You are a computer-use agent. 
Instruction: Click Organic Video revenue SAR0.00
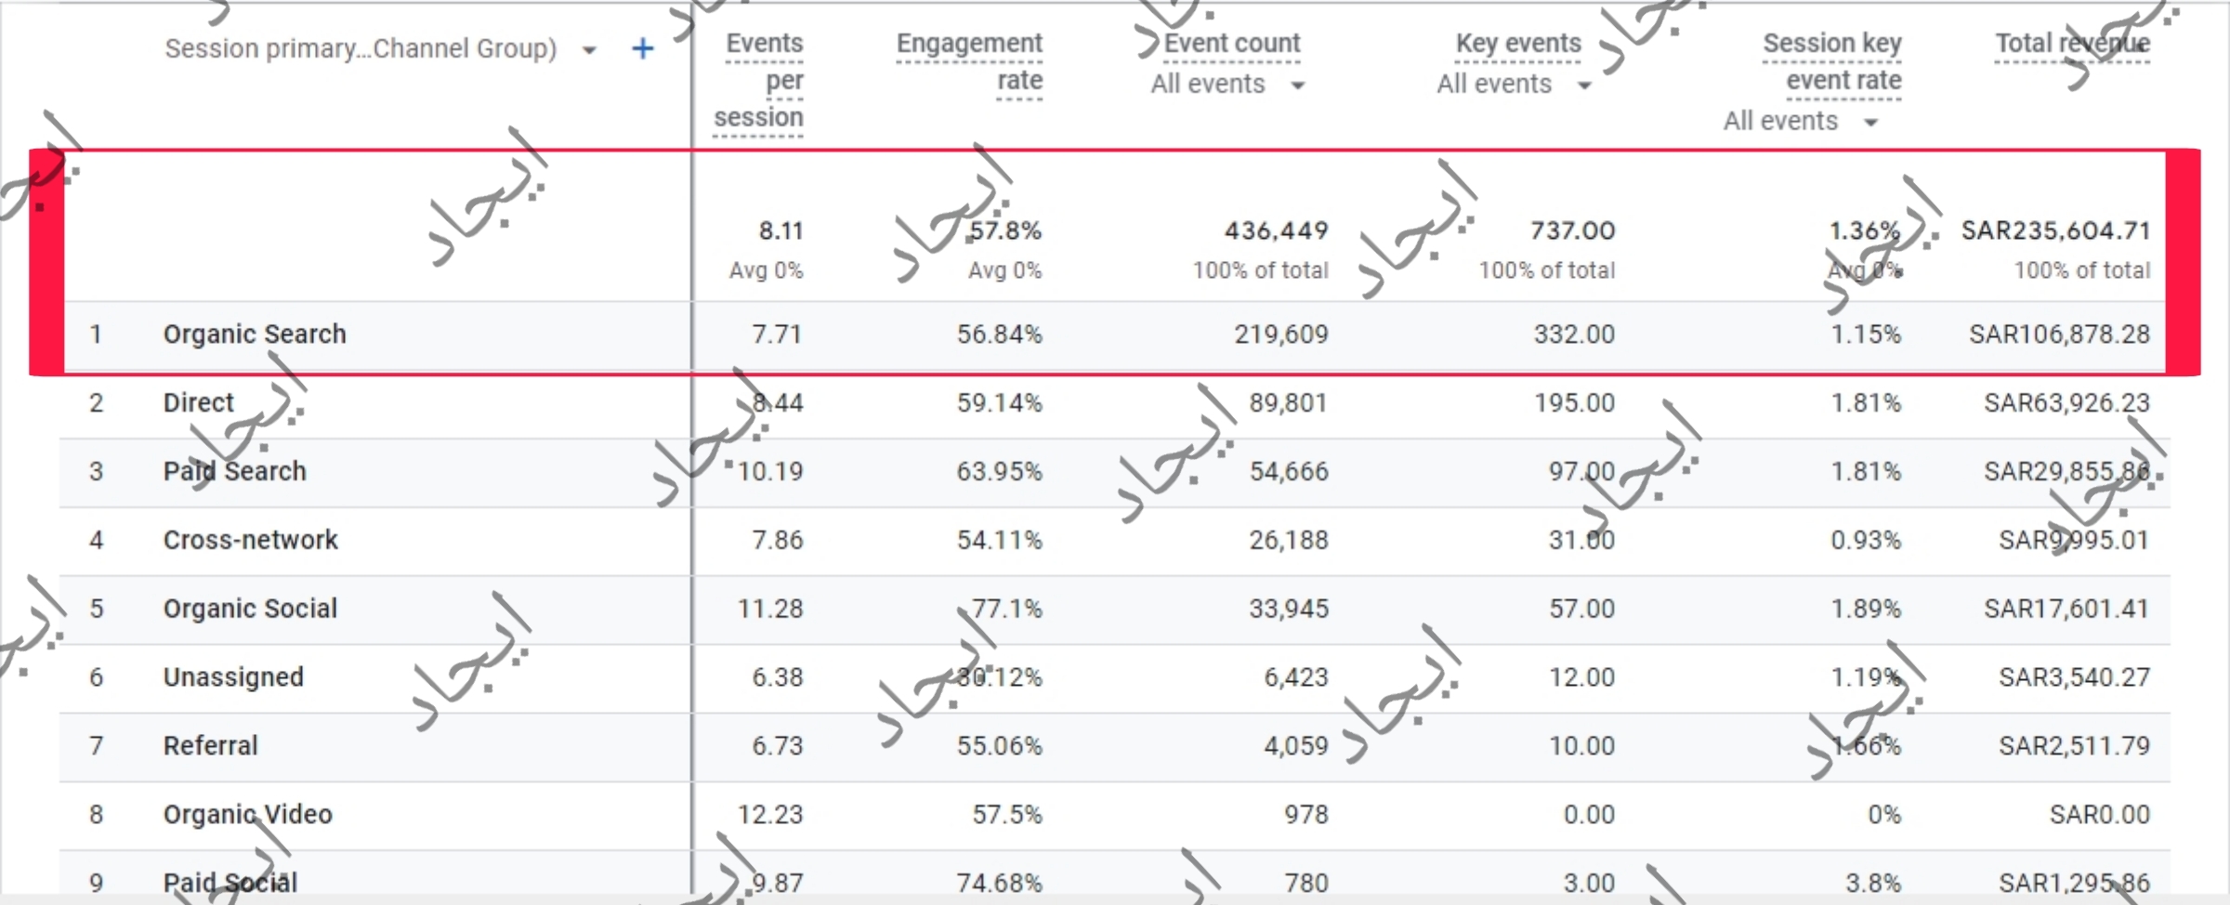click(2100, 815)
